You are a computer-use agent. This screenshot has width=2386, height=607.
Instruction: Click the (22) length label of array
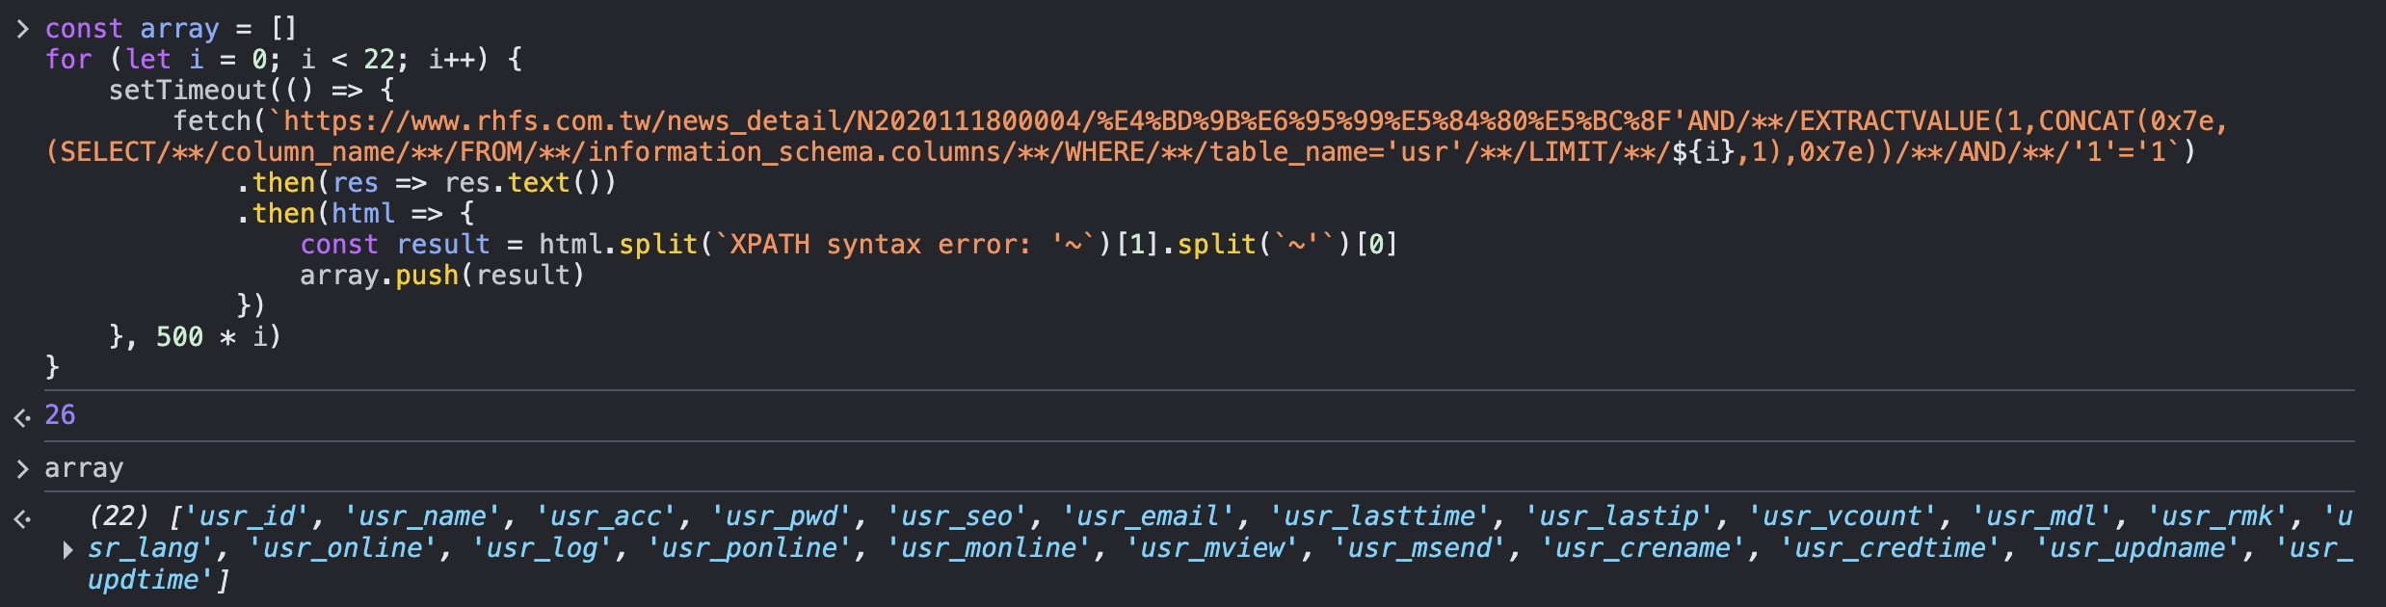[119, 516]
